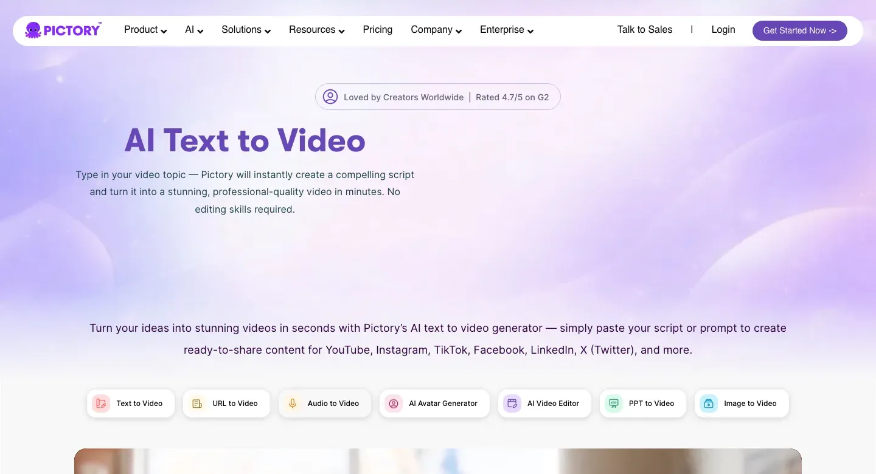Screen dimensions: 876x474
Task: Select the AI Video Editor tab label
Action: point(553,404)
